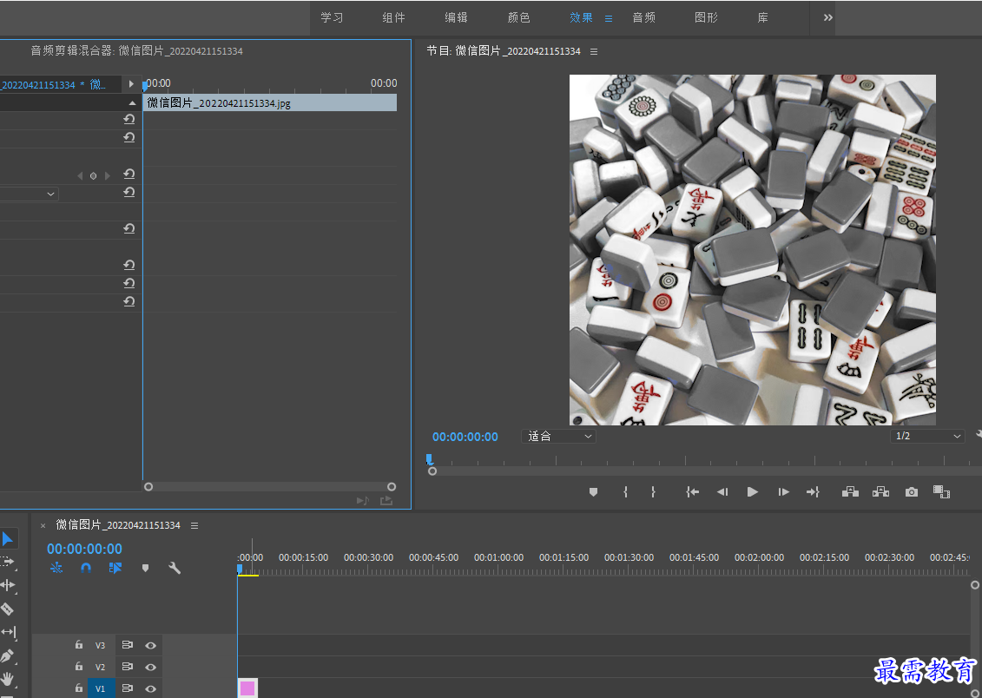Switch to 学习 workspace
The image size is (982, 698).
tap(332, 17)
